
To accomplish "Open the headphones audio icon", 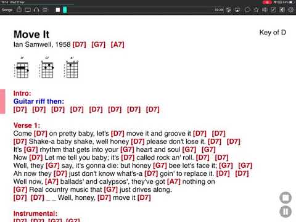I will (x=36, y=10).
